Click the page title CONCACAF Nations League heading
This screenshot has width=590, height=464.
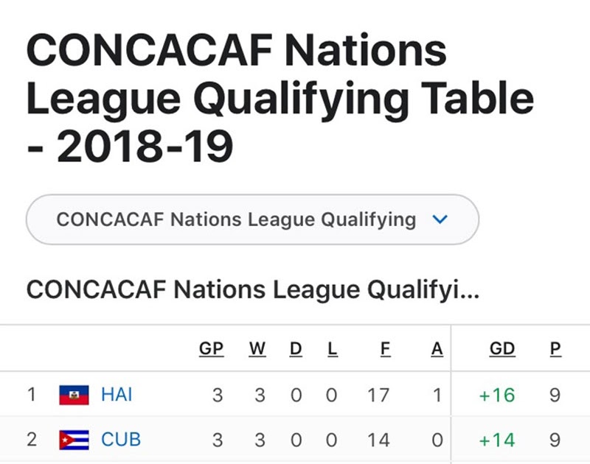(x=280, y=99)
